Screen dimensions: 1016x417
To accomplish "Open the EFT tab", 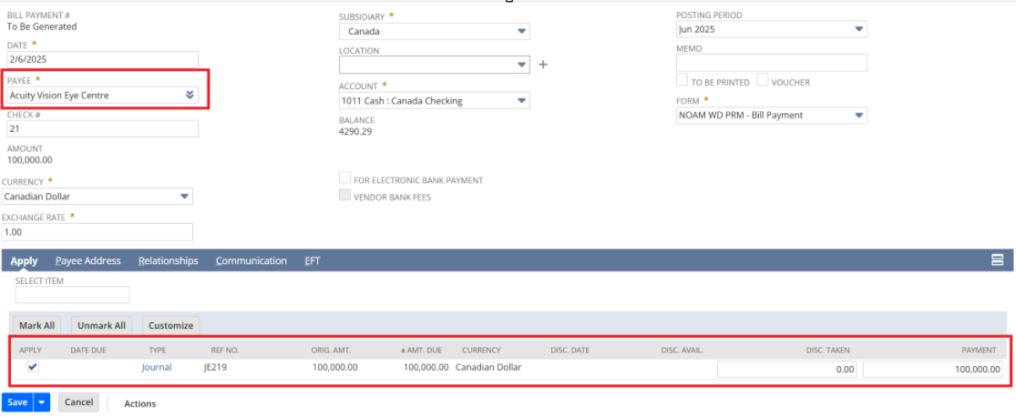I will click(313, 261).
